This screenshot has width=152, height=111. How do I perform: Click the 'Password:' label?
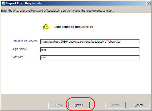point(18,57)
